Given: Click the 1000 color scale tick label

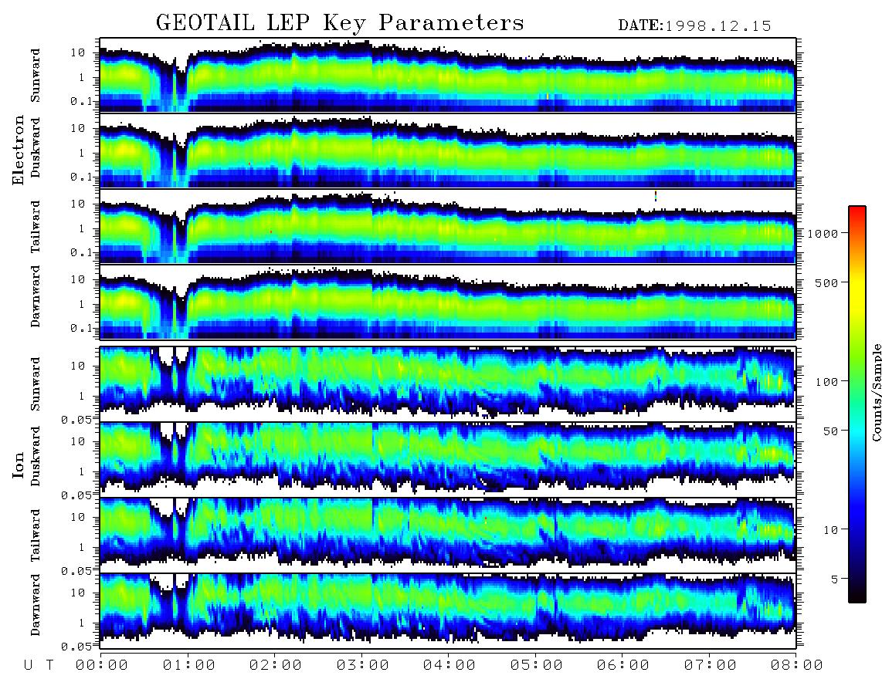Looking at the screenshot, I should (x=823, y=233).
